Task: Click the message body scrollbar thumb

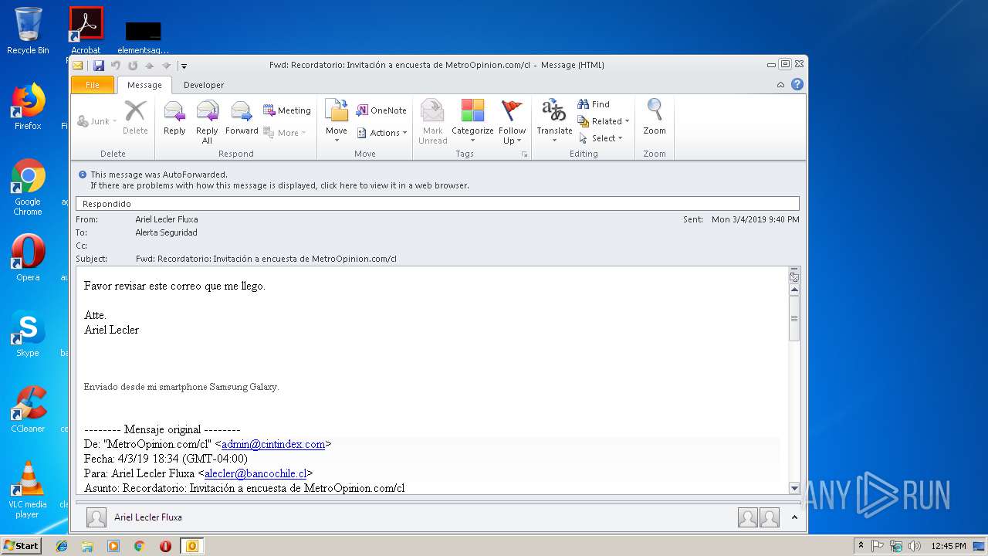Action: tap(794, 318)
